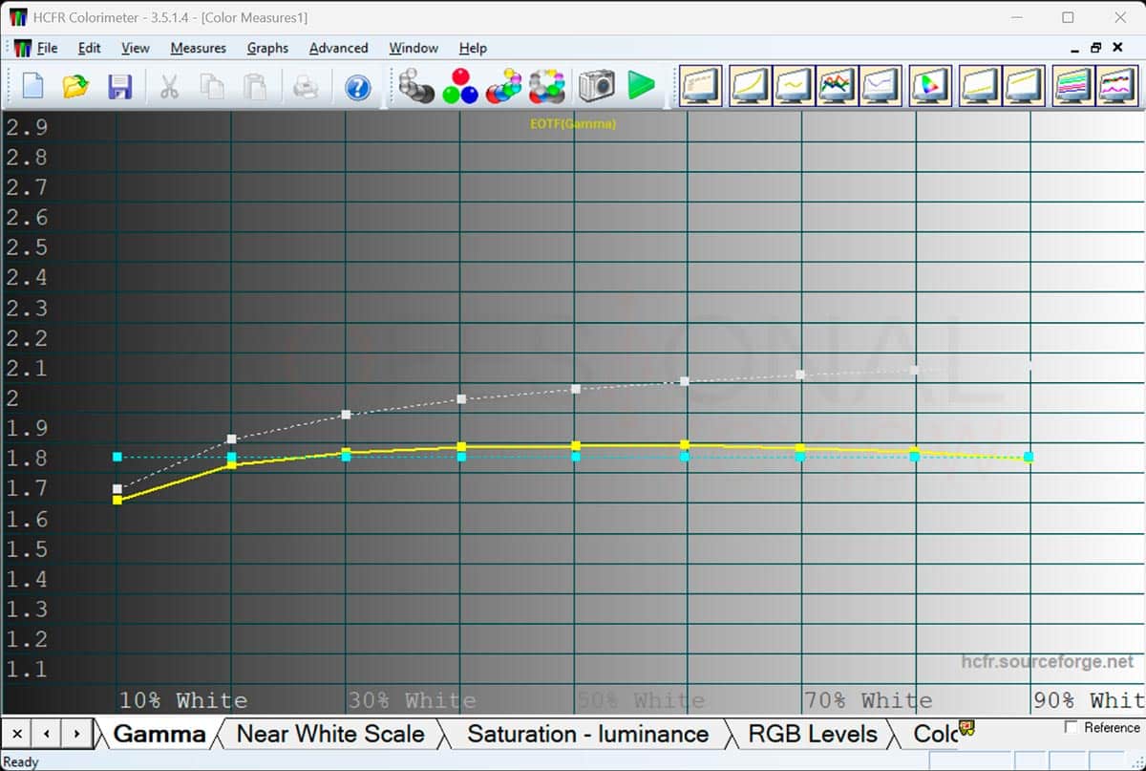Click the Ready status bar text
Screen dimensions: 1146x771
[x=21, y=761]
